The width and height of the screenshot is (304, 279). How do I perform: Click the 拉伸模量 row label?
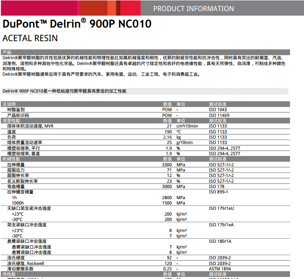pyautogui.click(x=16, y=165)
